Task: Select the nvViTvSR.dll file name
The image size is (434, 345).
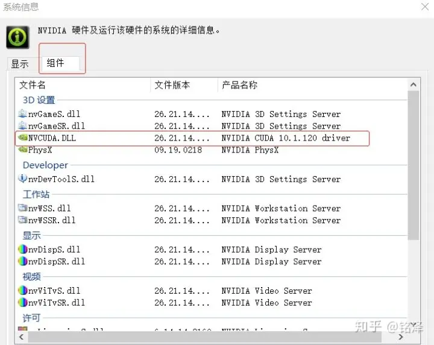Action: (x=57, y=303)
